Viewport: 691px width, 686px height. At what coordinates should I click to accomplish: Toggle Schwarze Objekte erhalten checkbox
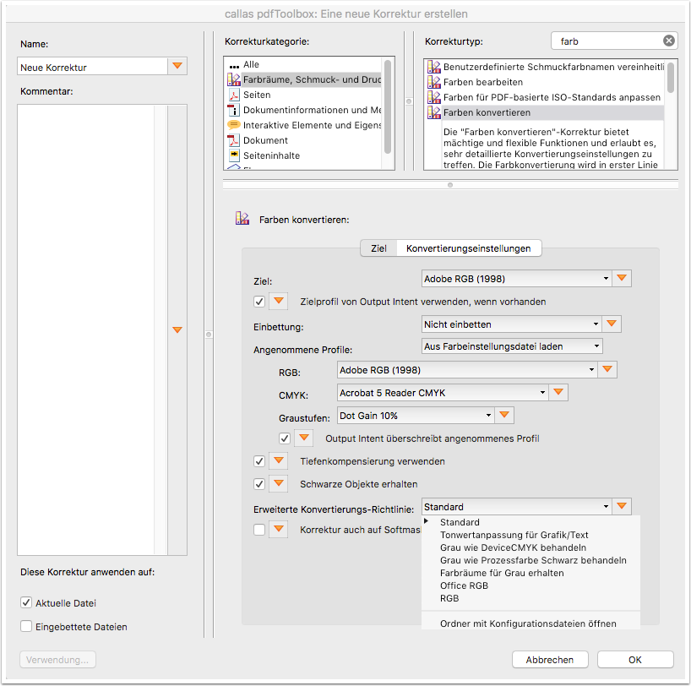259,484
